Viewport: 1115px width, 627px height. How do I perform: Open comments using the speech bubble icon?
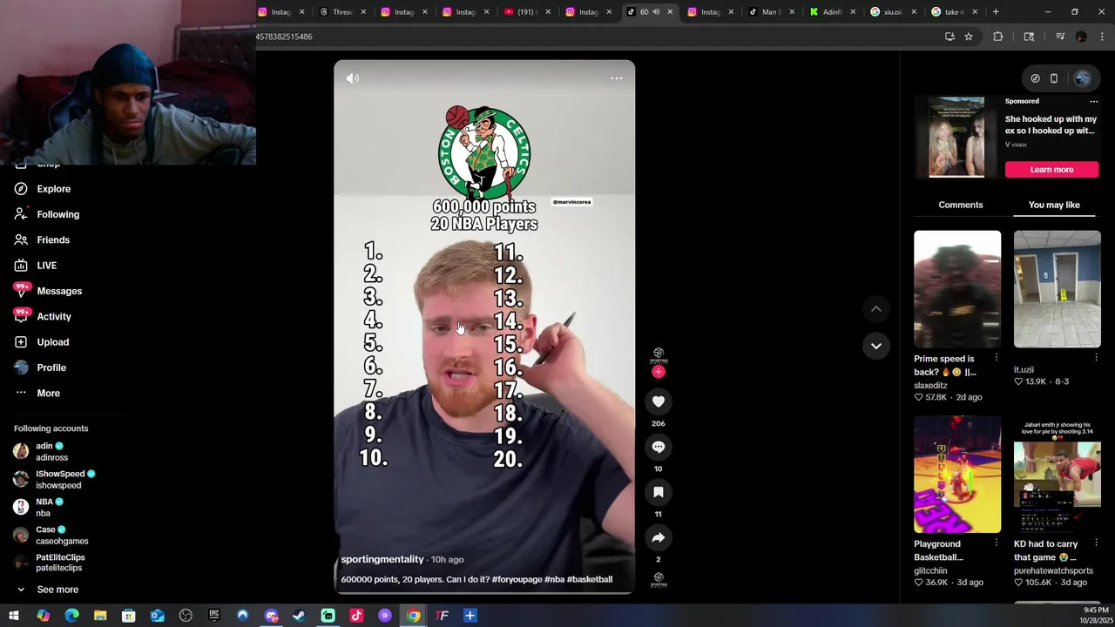pyautogui.click(x=659, y=447)
